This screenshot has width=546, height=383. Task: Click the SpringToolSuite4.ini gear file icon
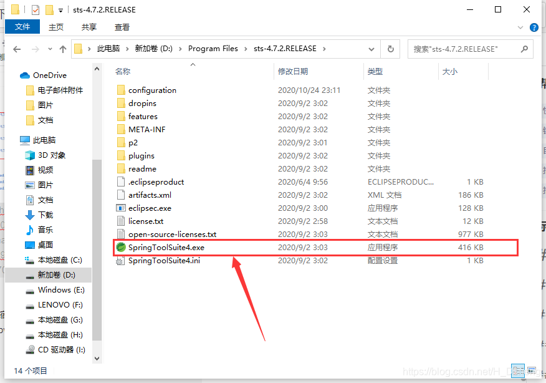pos(121,260)
